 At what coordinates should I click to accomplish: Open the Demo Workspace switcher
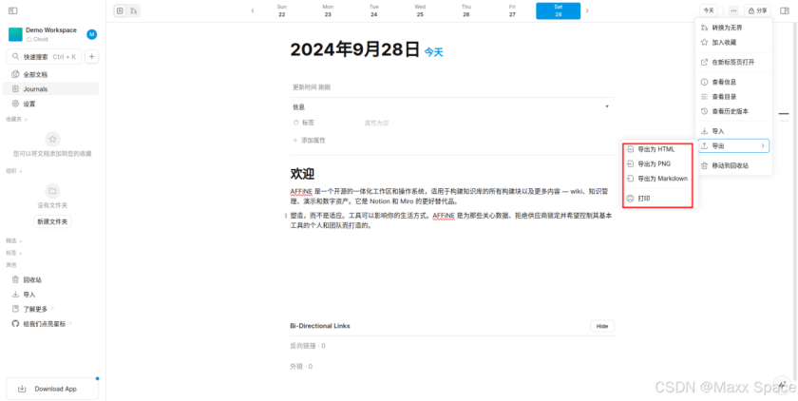click(44, 34)
